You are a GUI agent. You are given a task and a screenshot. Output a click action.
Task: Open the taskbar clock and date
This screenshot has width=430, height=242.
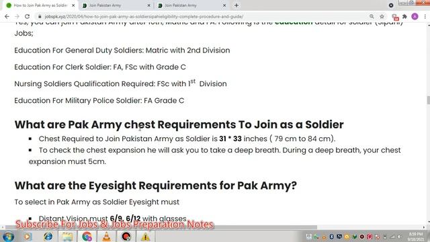point(416,237)
